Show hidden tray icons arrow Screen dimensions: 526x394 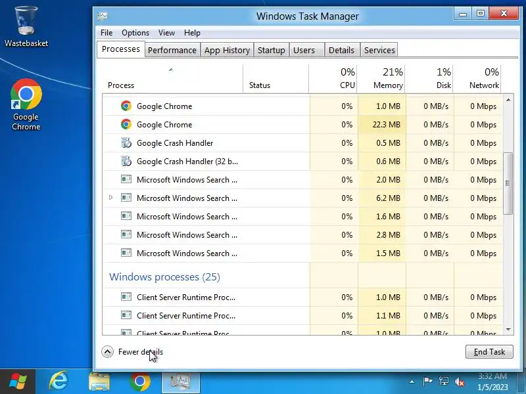coord(412,382)
